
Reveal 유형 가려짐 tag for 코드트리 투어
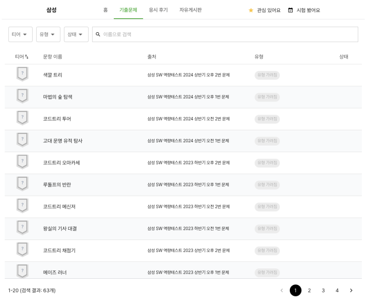[x=267, y=119]
